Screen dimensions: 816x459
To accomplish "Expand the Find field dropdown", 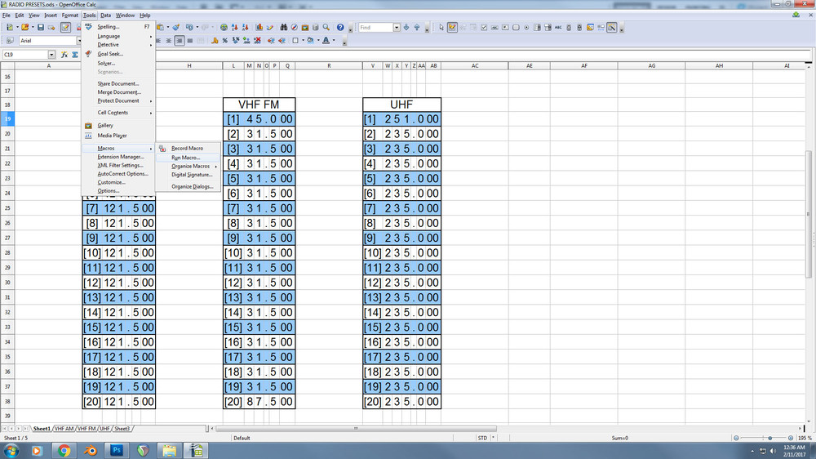I will 397,27.
